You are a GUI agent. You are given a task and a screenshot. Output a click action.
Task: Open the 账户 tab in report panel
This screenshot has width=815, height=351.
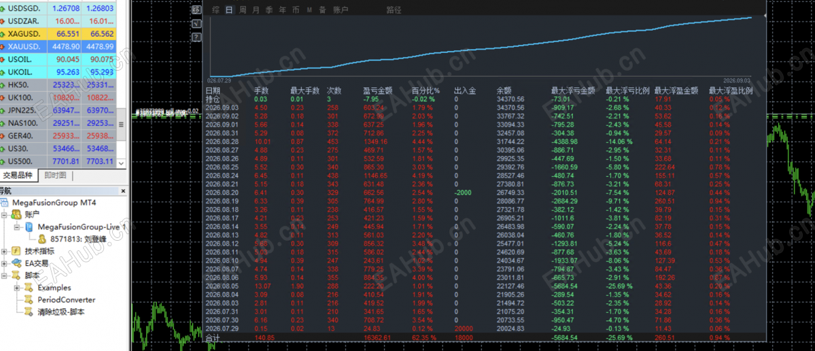341,10
